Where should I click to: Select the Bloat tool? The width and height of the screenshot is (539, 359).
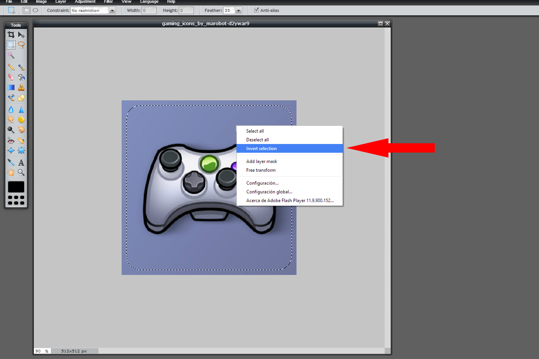[11, 150]
